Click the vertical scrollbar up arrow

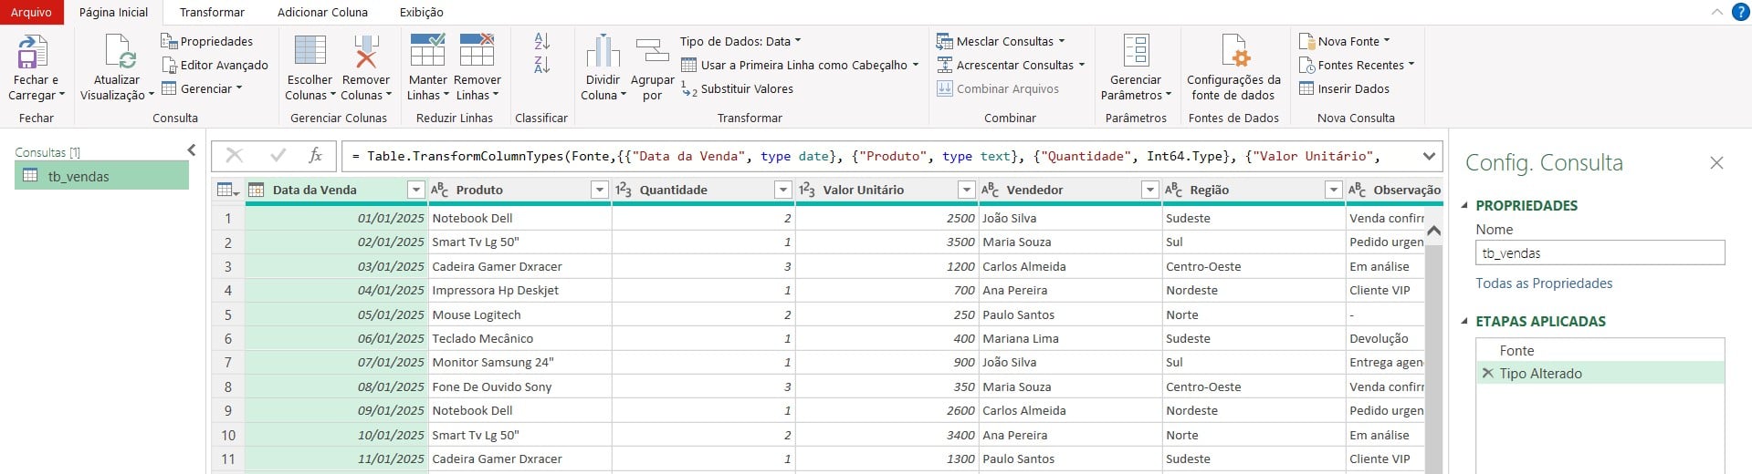1433,231
